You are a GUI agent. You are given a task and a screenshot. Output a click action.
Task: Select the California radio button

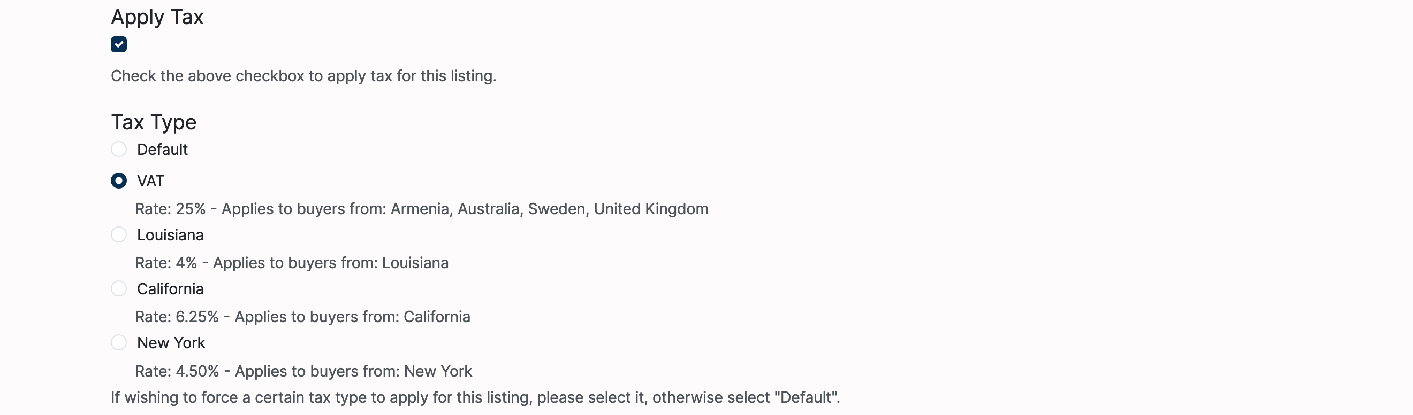(x=118, y=288)
